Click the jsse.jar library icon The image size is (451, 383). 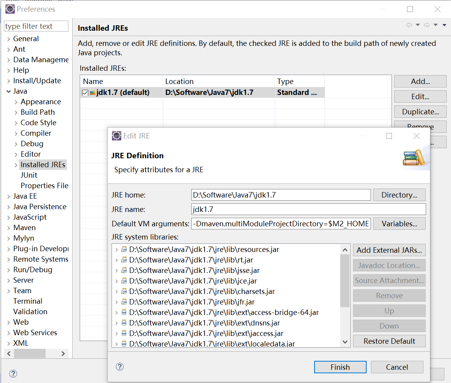(x=124, y=271)
